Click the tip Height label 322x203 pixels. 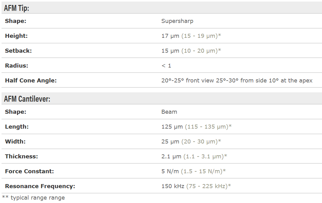pyautogui.click(x=16, y=36)
